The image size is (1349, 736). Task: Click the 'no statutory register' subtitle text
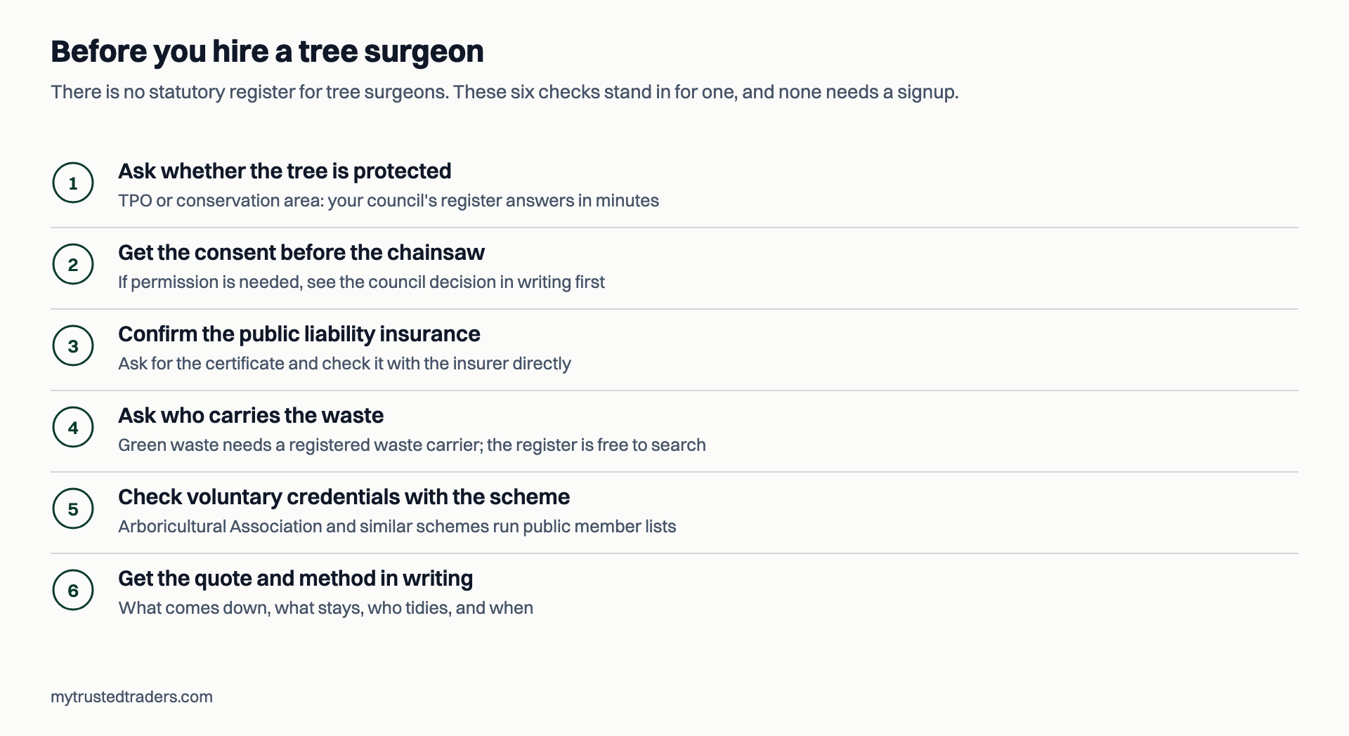(504, 92)
